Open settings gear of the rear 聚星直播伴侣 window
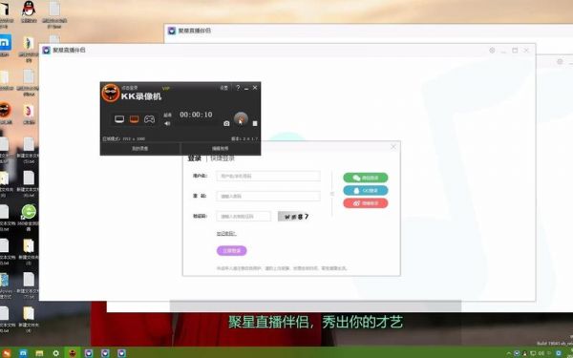The height and width of the screenshot is (358, 573). [x=560, y=62]
